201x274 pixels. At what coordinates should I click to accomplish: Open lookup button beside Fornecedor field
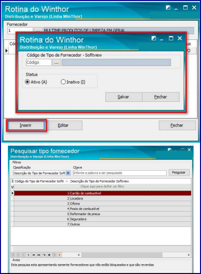pos(38,30)
